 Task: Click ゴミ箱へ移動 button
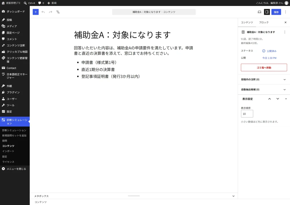click(264, 68)
